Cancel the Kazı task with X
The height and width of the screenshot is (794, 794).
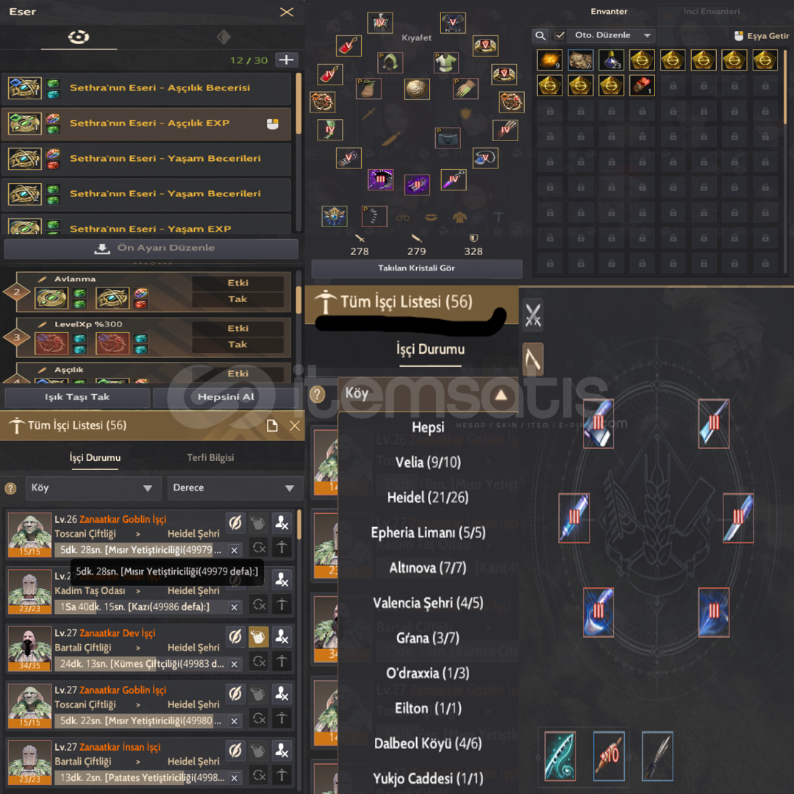click(x=234, y=607)
